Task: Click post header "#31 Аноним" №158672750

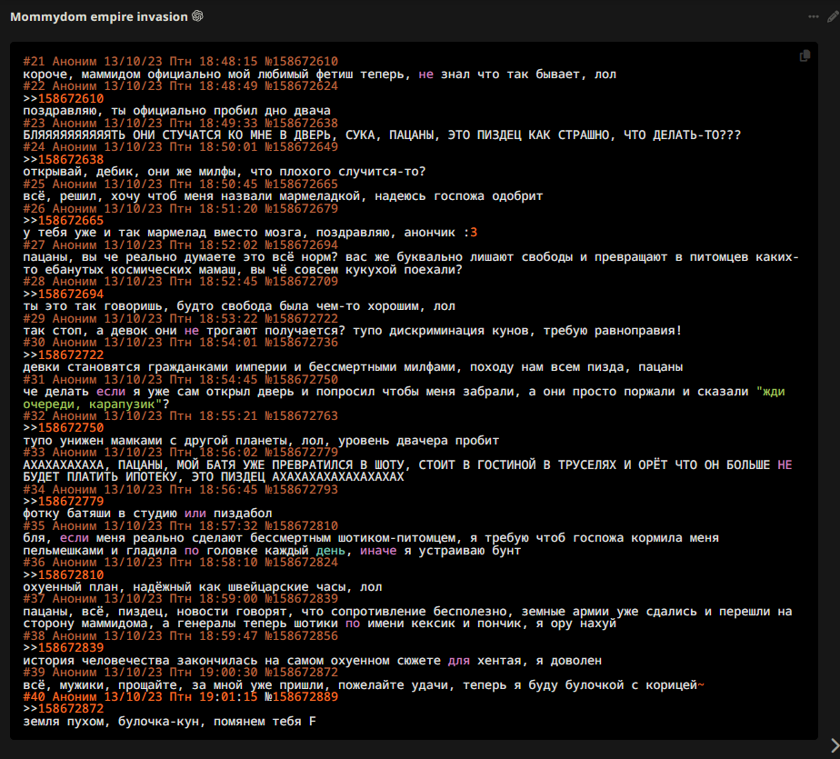Action: point(181,379)
